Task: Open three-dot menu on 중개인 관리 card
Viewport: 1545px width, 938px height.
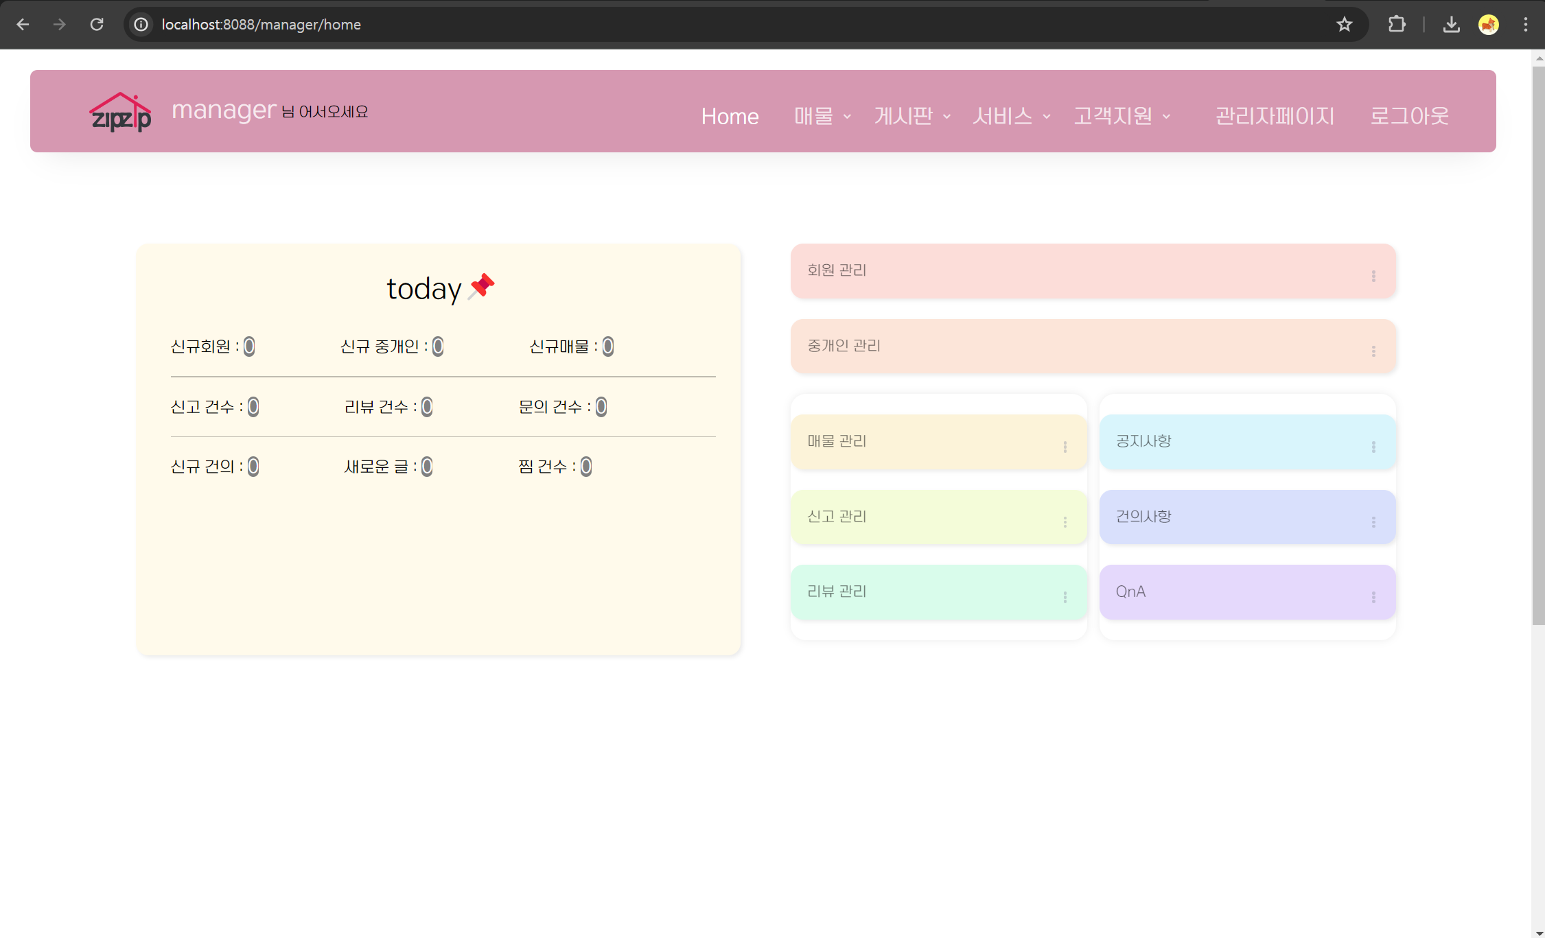Action: point(1373,351)
